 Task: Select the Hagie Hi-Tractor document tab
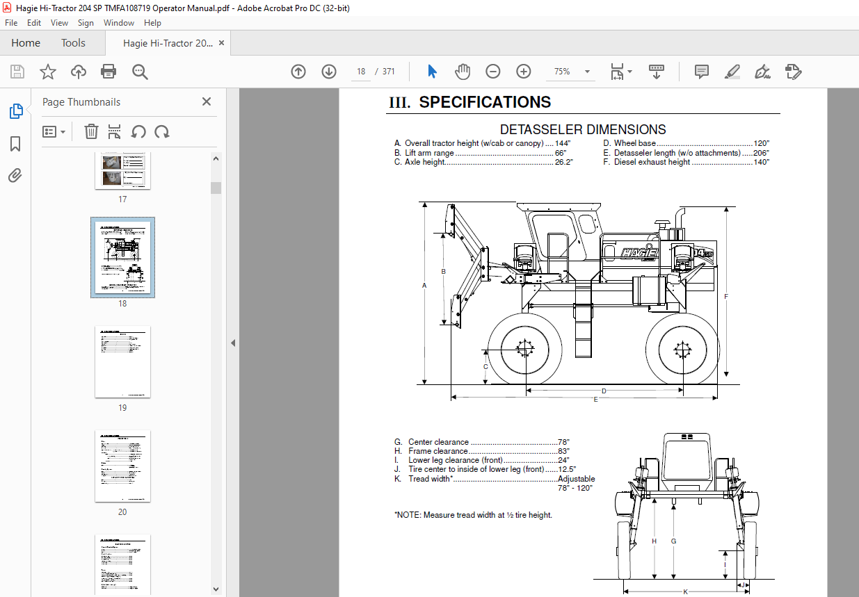click(168, 43)
